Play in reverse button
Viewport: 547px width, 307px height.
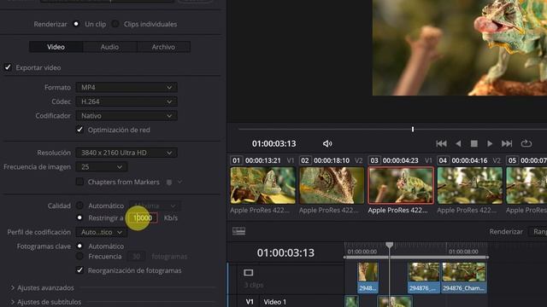tap(458, 144)
